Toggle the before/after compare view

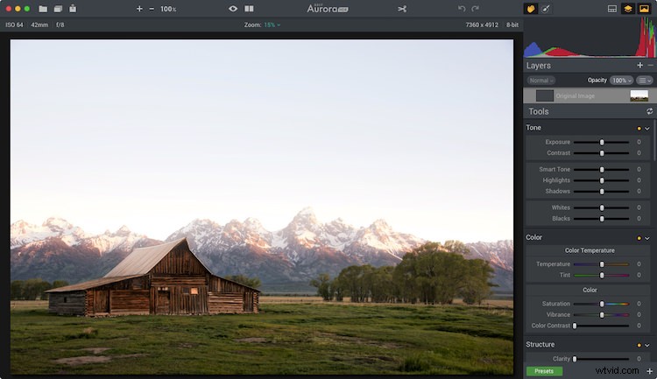pyautogui.click(x=249, y=9)
